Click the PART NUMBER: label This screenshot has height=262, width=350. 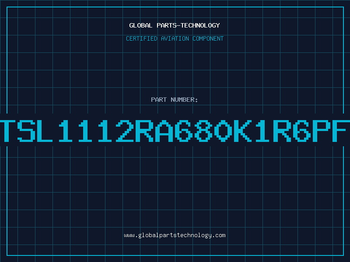(x=175, y=100)
